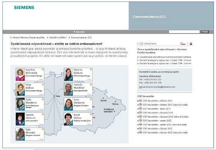Download CSR Newsletter srpen 2012
Screen dimensions: 216x150
tap(157, 121)
